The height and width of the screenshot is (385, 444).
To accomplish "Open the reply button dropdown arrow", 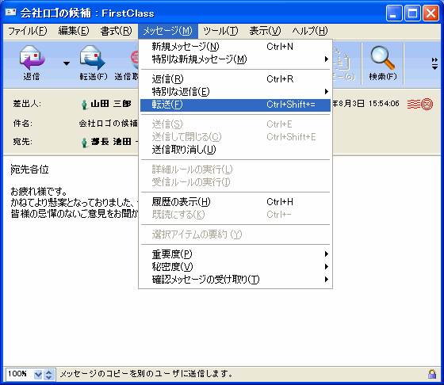I will (67, 63).
